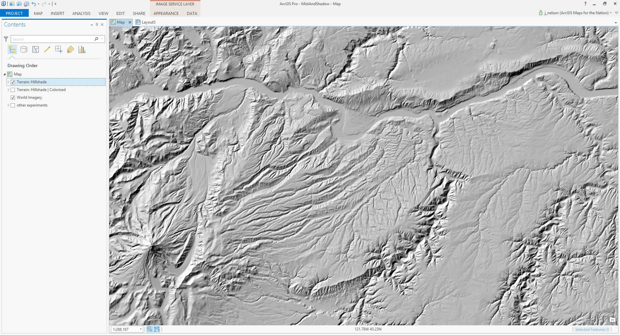Select List By Selection view
620x335 pixels.
(x=36, y=49)
